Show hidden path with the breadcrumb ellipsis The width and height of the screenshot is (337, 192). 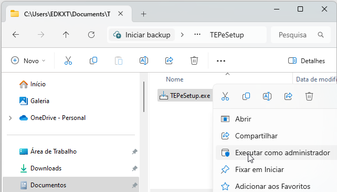click(197, 35)
